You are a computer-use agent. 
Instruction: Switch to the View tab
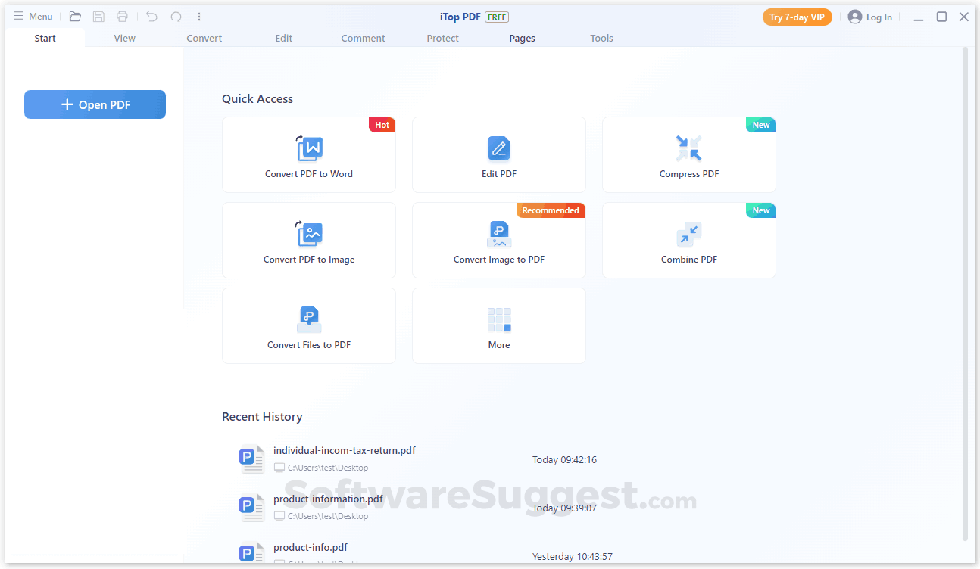[124, 38]
